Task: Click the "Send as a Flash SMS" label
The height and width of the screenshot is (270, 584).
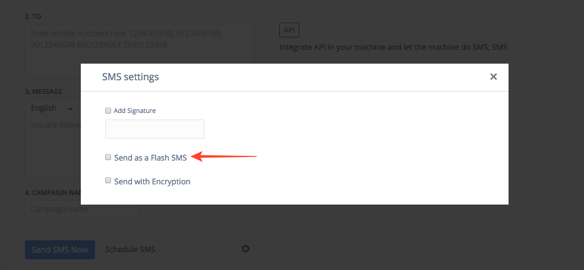Action: point(150,158)
